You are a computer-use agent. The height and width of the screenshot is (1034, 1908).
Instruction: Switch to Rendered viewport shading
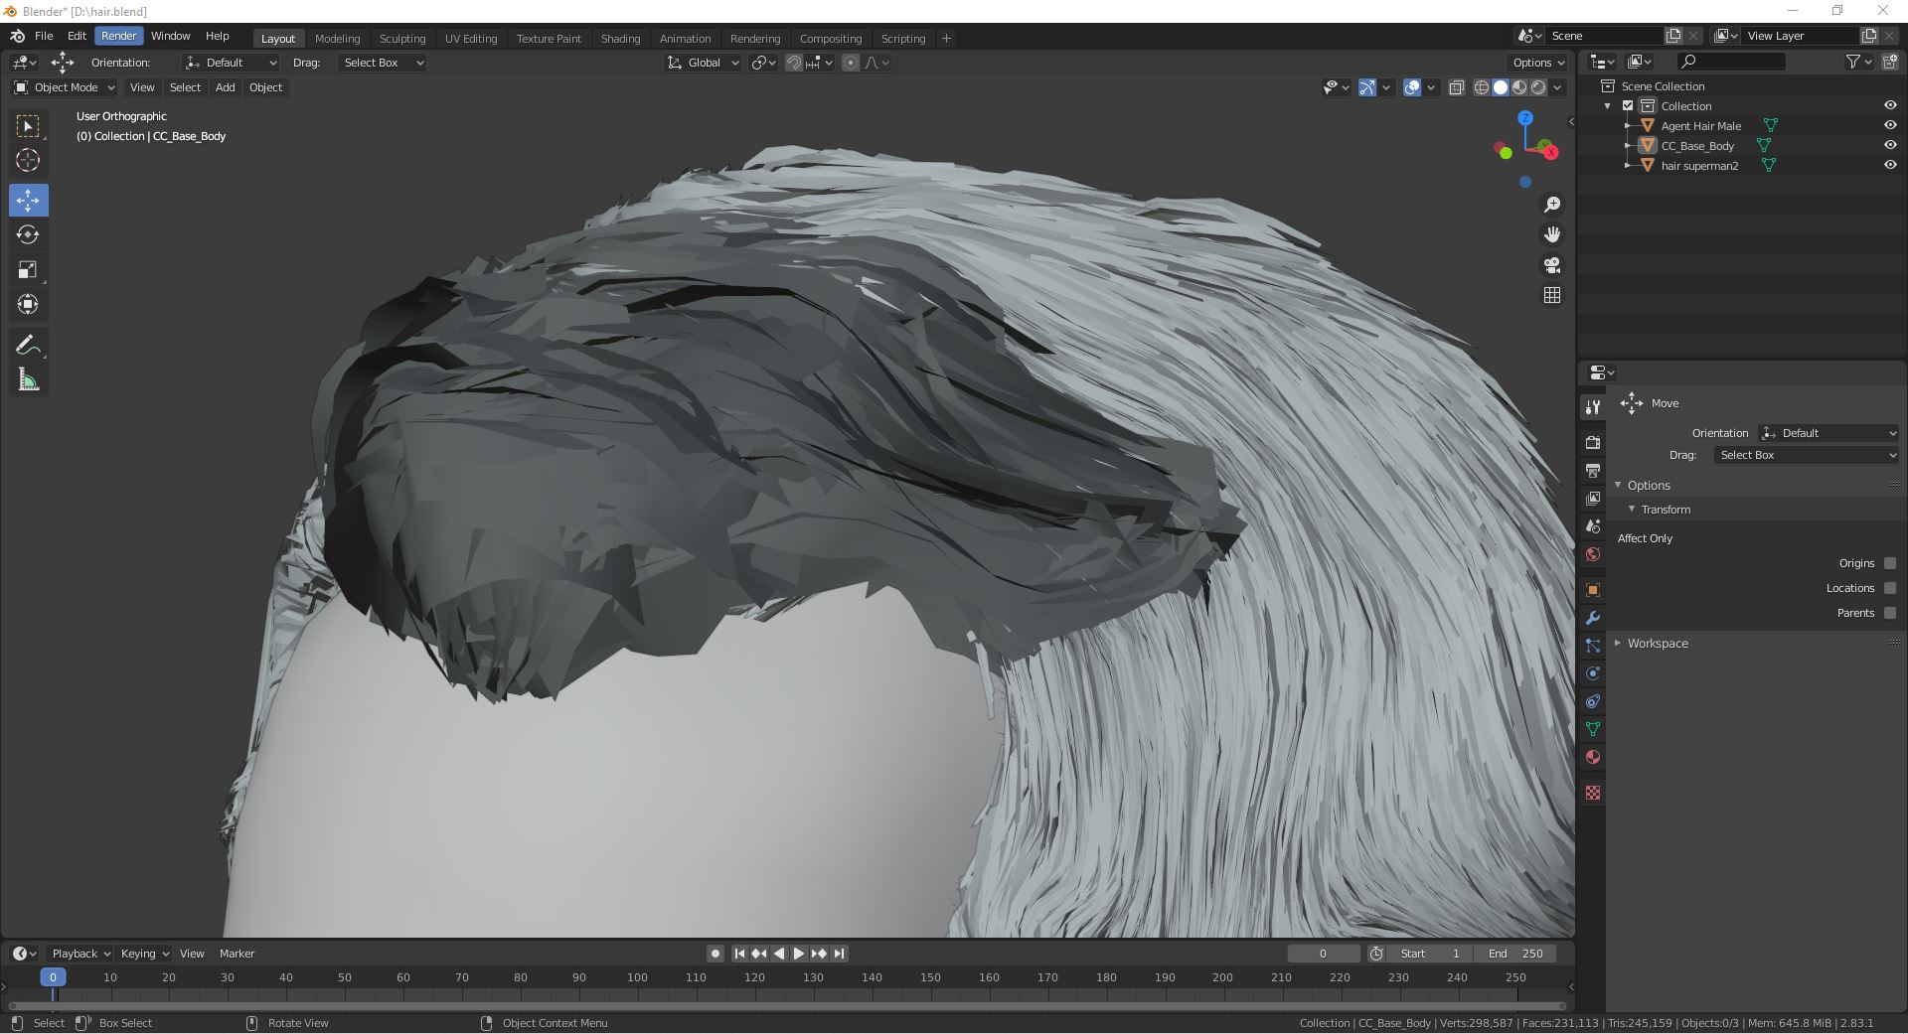click(1538, 87)
